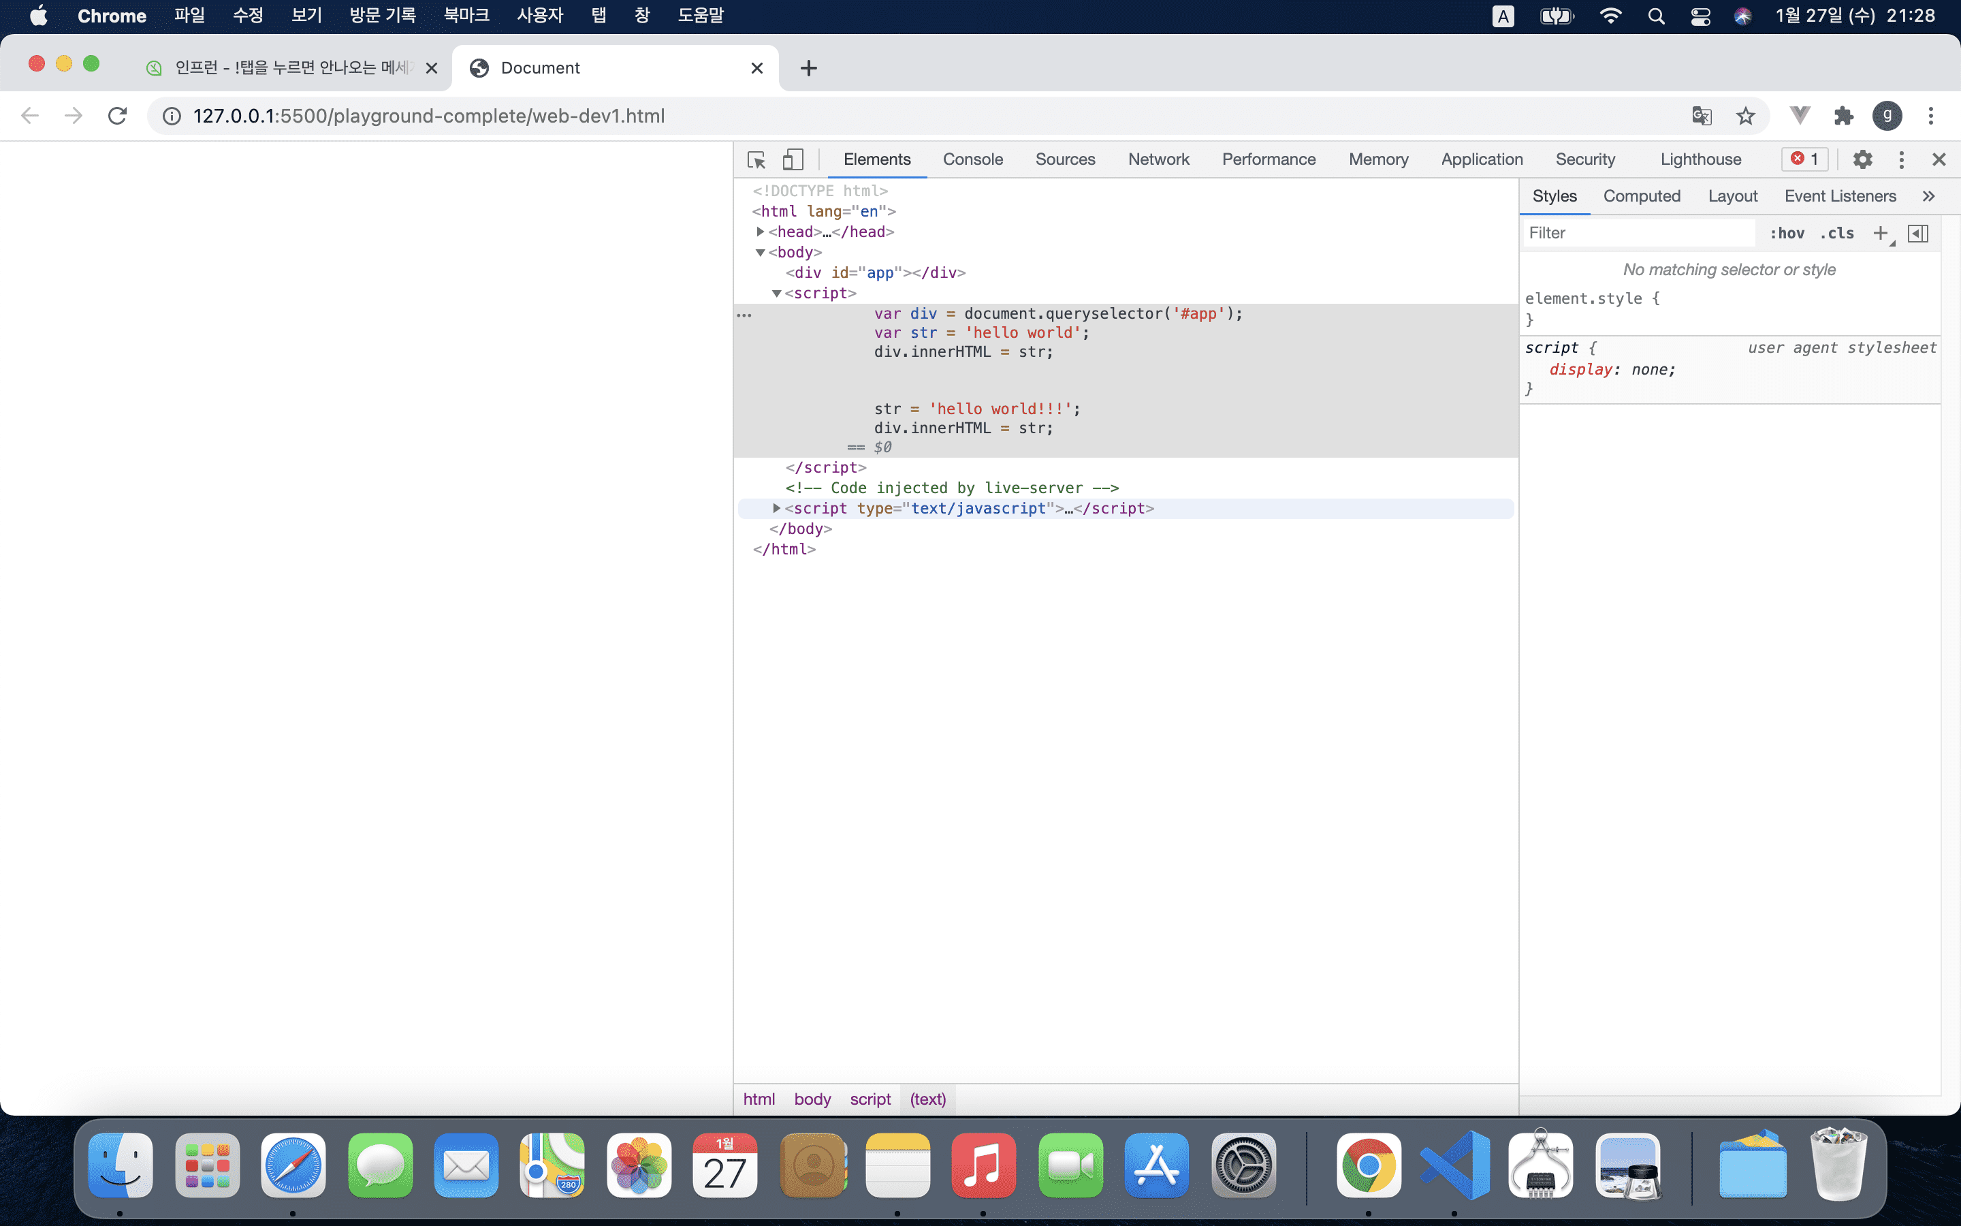The image size is (1961, 1226).
Task: Activate the inspect element picker tool
Action: 756,160
